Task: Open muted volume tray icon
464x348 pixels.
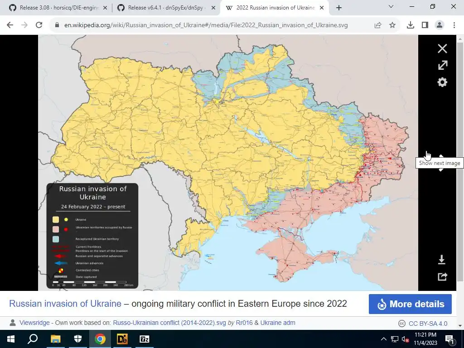Action: click(x=405, y=339)
